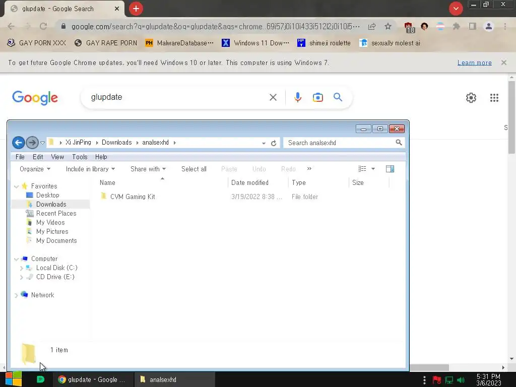Collapse the Favorites tree section
Viewport: 516px width, 387px height.
(16, 186)
